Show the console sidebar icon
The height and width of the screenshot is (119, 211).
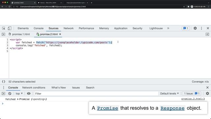tap(3, 94)
